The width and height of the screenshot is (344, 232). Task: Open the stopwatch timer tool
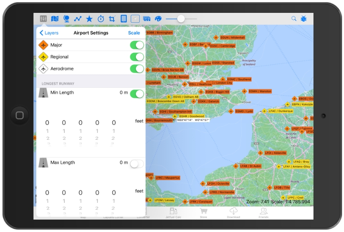[101, 19]
